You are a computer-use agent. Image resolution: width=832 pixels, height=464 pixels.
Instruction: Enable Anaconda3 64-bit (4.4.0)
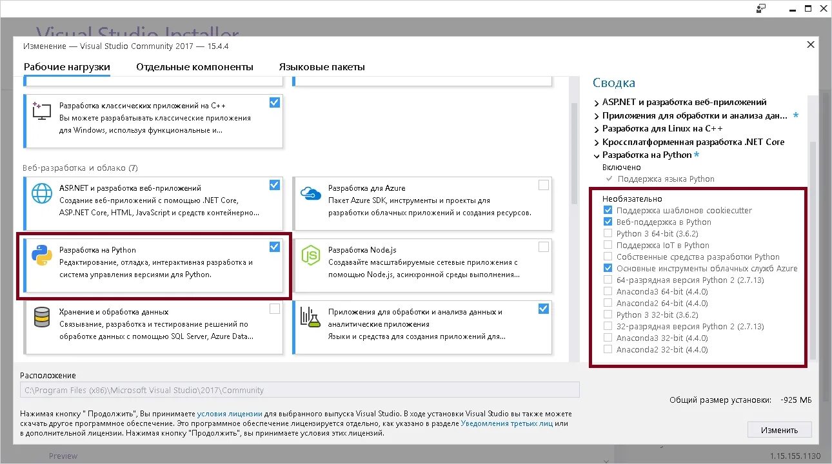608,291
